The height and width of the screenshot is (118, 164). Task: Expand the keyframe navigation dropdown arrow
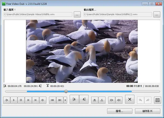[65, 100]
